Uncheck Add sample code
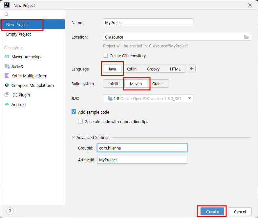Image resolution: width=258 pixels, height=218 pixels. (74, 112)
